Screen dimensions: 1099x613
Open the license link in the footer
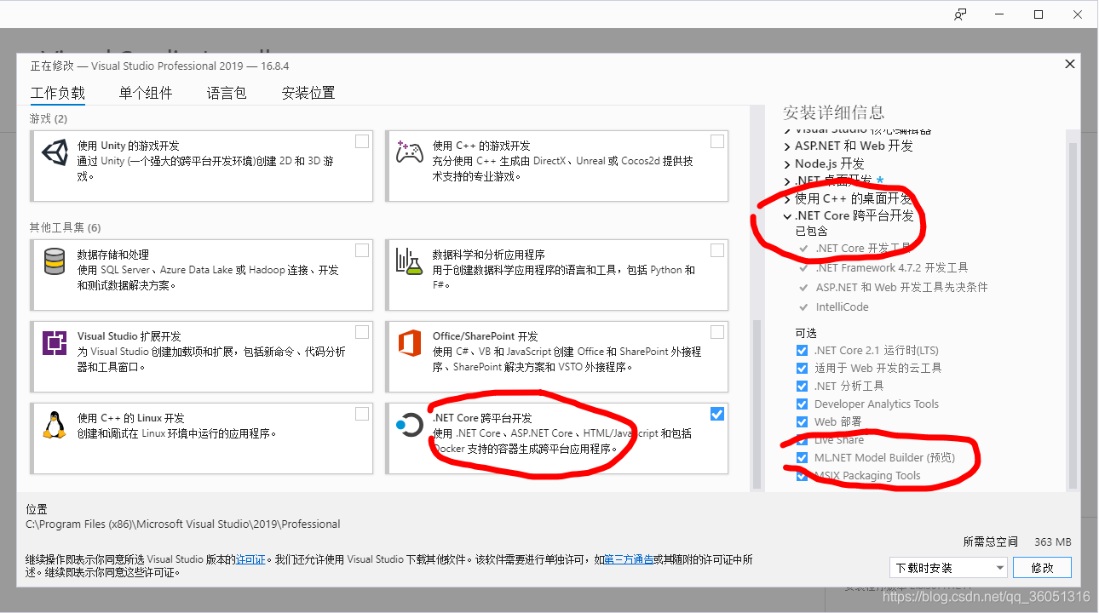pyautogui.click(x=250, y=560)
